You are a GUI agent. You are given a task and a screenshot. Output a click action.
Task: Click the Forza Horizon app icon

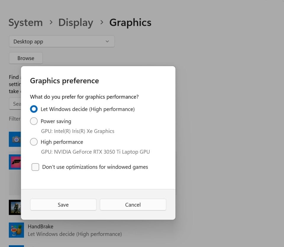15,162
